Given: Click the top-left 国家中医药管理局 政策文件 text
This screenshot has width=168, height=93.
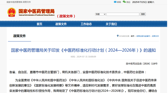Looking at the screenshot, I should [x=19, y=2].
